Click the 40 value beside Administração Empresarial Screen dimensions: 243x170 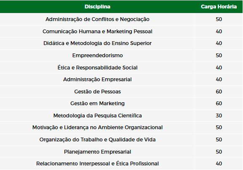[x=219, y=80]
